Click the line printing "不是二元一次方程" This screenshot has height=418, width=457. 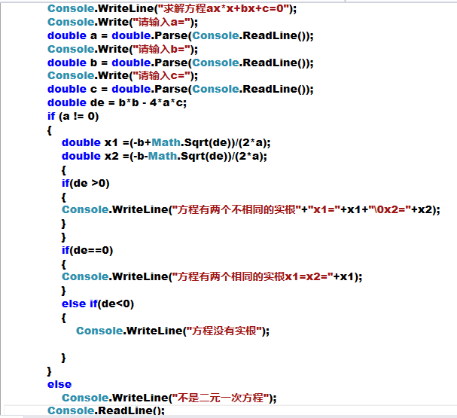(x=169, y=398)
